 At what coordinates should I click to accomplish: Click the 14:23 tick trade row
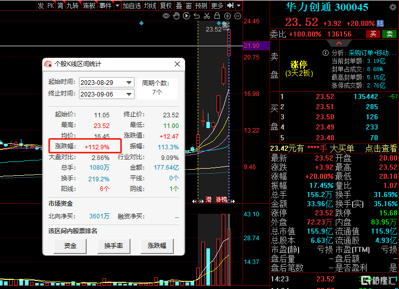334,279
